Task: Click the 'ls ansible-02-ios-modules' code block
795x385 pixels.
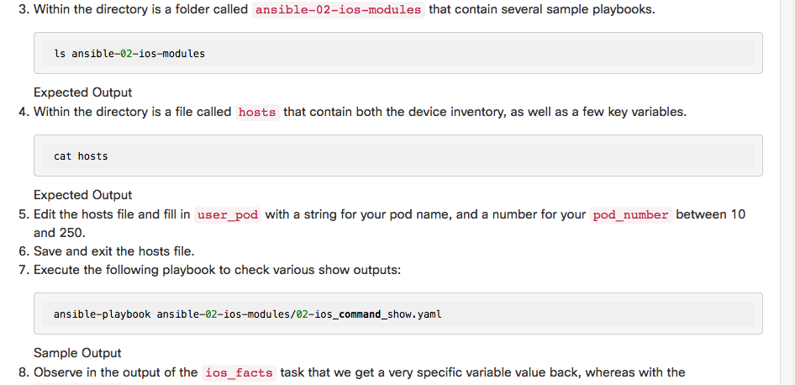Action: point(398,53)
